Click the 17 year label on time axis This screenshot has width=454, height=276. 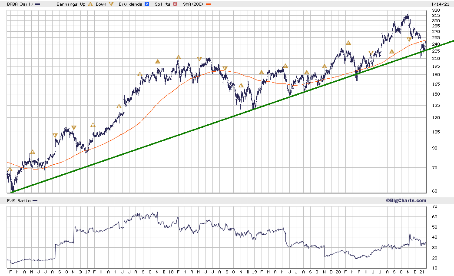coord(87,272)
